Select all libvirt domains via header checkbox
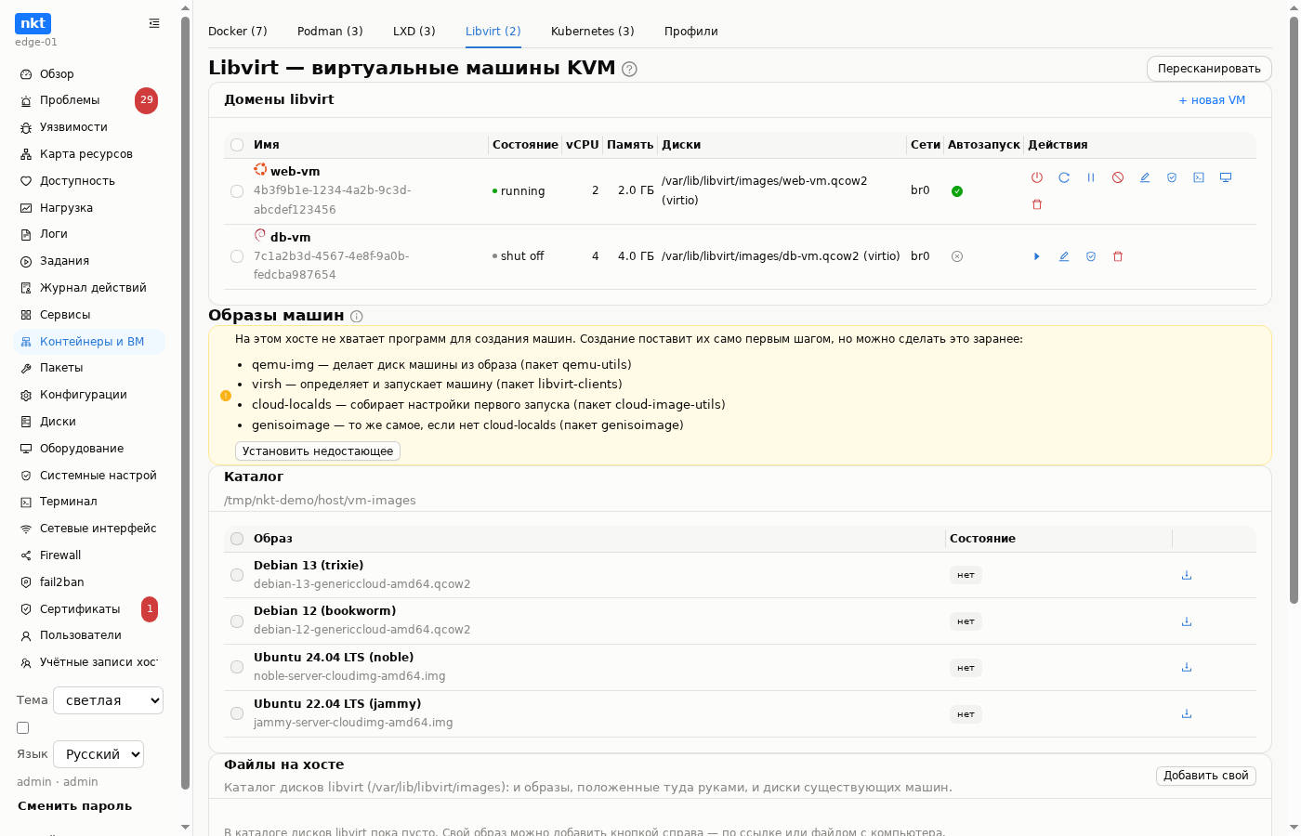This screenshot has width=1301, height=836. 237,145
